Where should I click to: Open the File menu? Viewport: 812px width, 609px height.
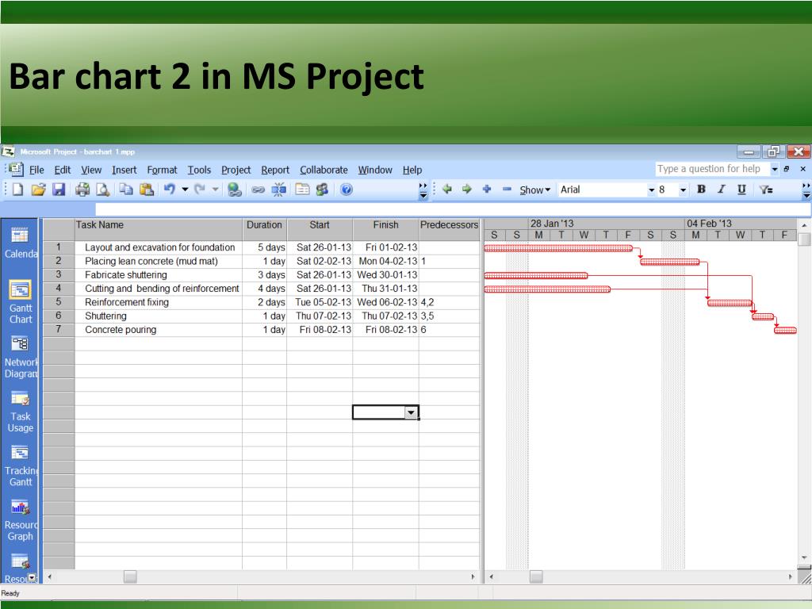point(36,170)
